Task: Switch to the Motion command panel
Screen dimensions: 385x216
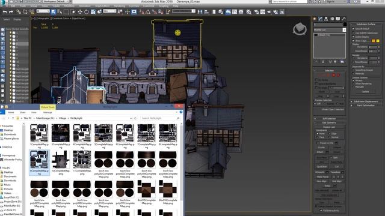Action: [x=332, y=19]
